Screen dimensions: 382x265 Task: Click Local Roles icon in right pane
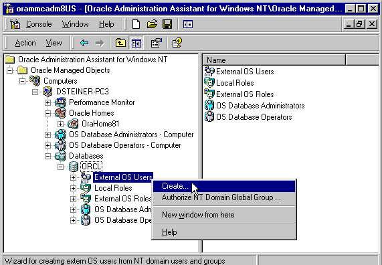click(x=209, y=82)
